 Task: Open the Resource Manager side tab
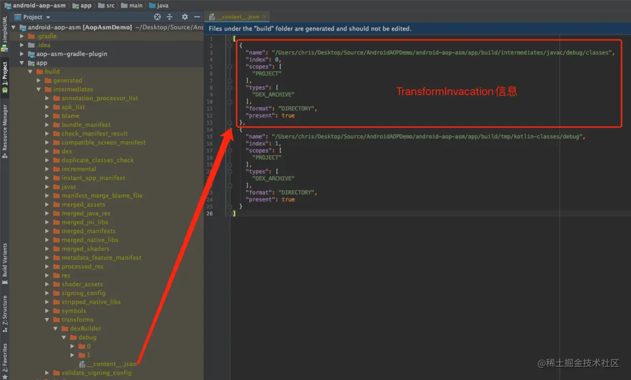point(5,131)
